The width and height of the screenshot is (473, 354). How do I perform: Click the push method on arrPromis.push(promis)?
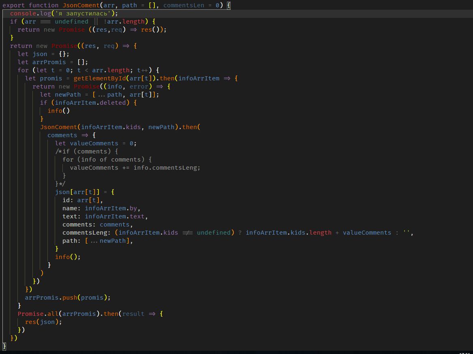(x=70, y=298)
